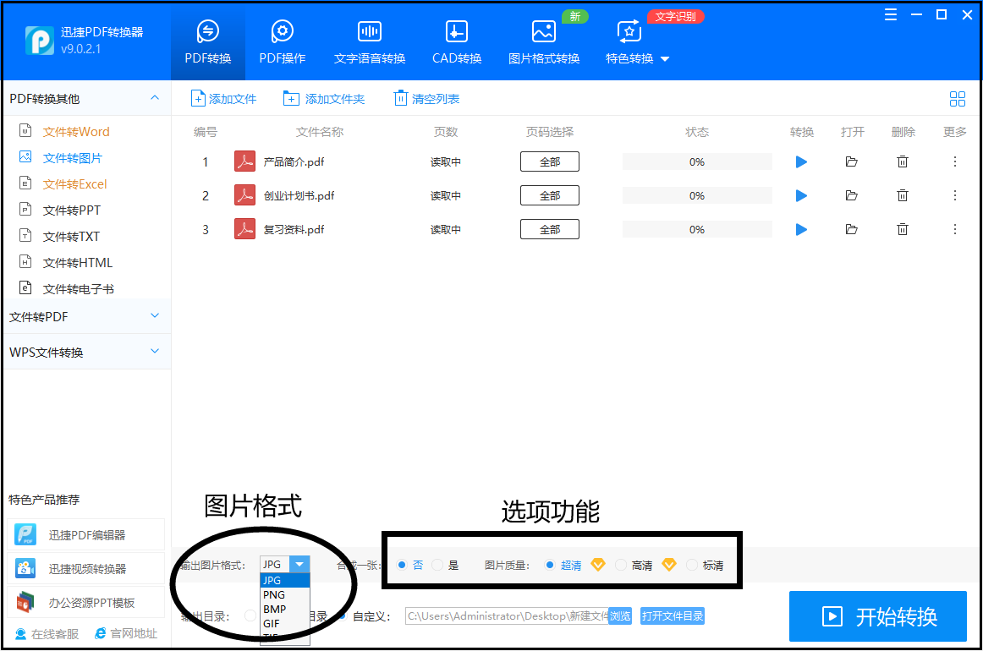The image size is (983, 651).
Task: Open the 特色转换 dropdown tab
Action: pos(637,42)
